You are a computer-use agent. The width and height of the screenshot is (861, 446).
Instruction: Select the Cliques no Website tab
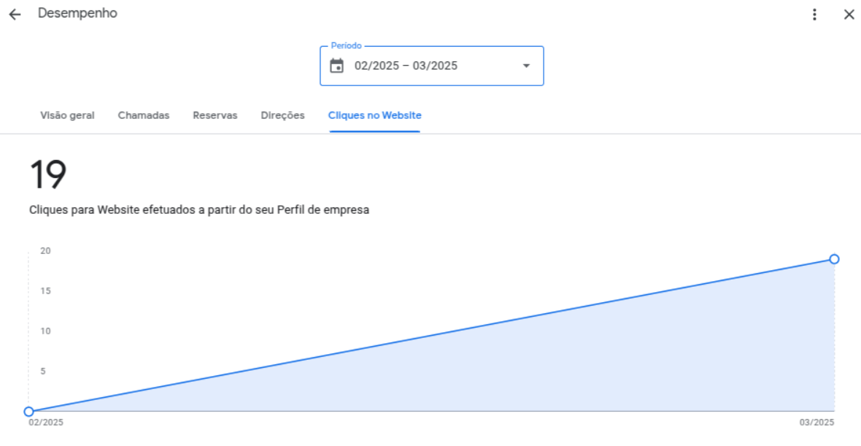(x=375, y=115)
